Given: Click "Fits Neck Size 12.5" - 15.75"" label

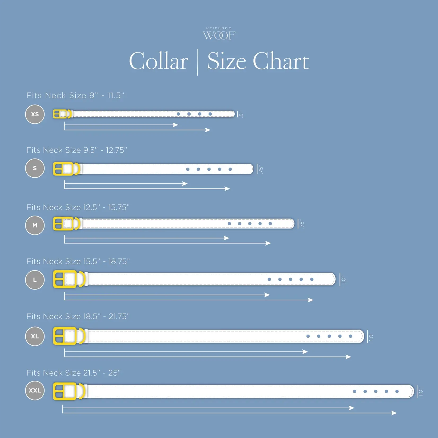Looking at the screenshot, I should click(x=78, y=207).
